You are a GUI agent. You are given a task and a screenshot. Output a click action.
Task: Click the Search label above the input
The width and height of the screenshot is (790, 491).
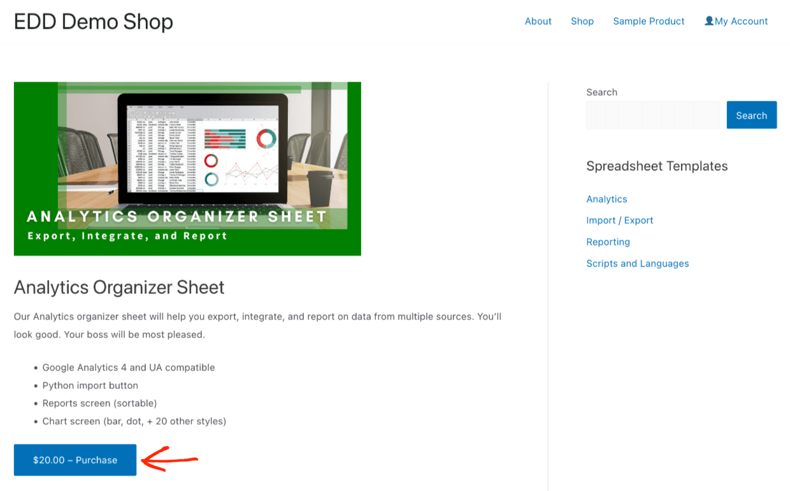[x=601, y=92]
